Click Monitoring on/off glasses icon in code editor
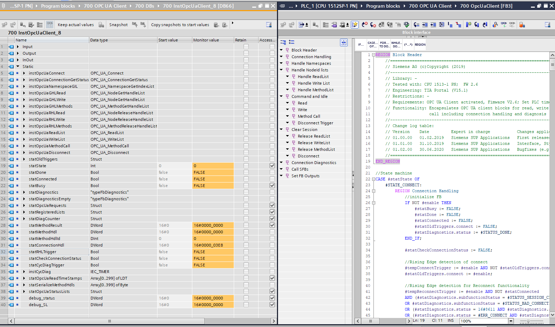Image resolution: width=555 pixels, height=327 pixels. pyautogui.click(x=504, y=25)
